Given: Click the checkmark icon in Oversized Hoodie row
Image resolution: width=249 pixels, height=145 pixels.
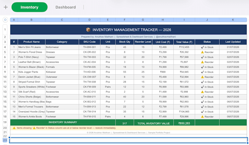Looking at the screenshot, I should [x=202, y=112].
